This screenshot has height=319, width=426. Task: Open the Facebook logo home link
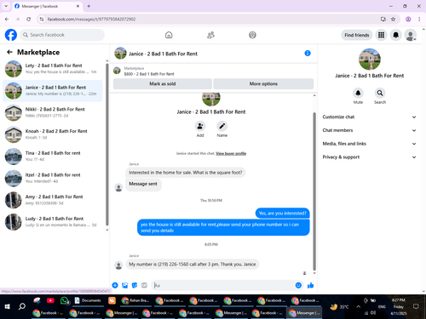11,35
